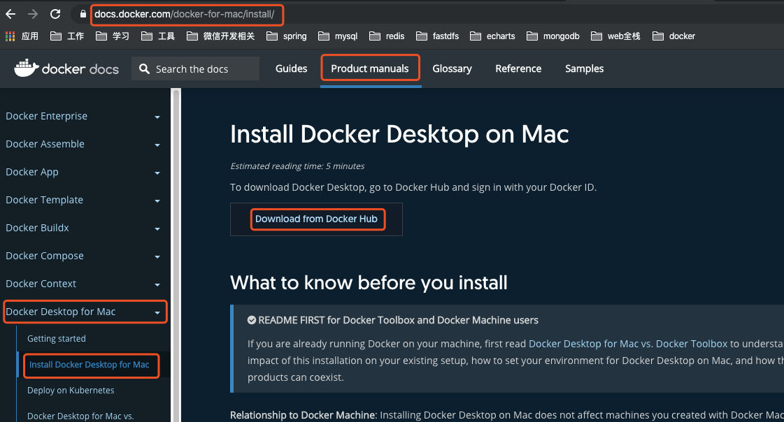
Task: Click the search magnifier icon
Action: [145, 69]
